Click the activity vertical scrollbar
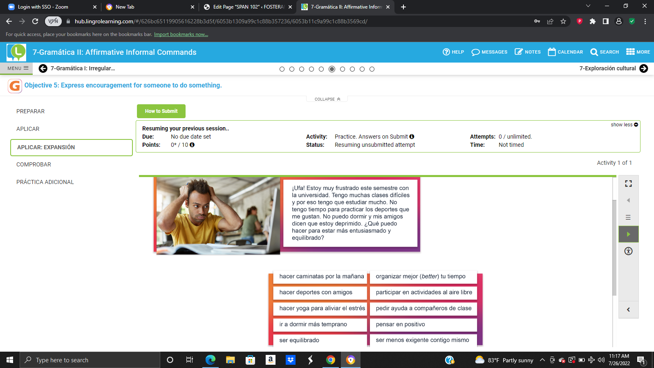Image resolution: width=654 pixels, height=368 pixels. (x=614, y=247)
